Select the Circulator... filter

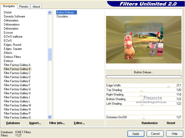coord(63,16)
